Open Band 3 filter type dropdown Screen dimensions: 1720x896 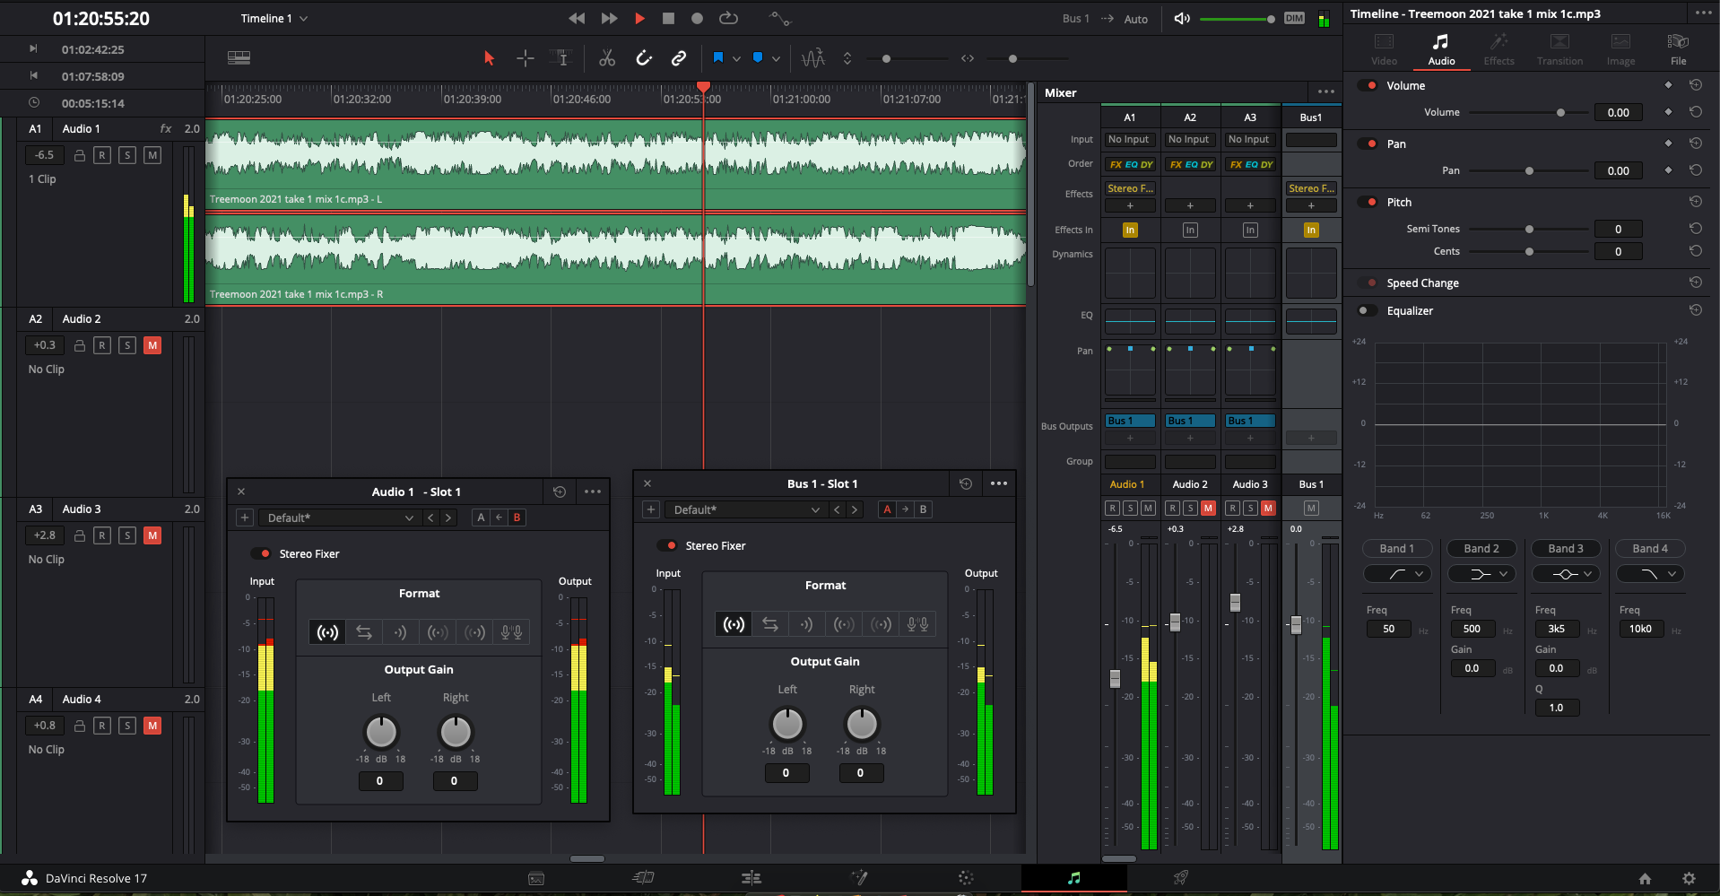click(1566, 573)
